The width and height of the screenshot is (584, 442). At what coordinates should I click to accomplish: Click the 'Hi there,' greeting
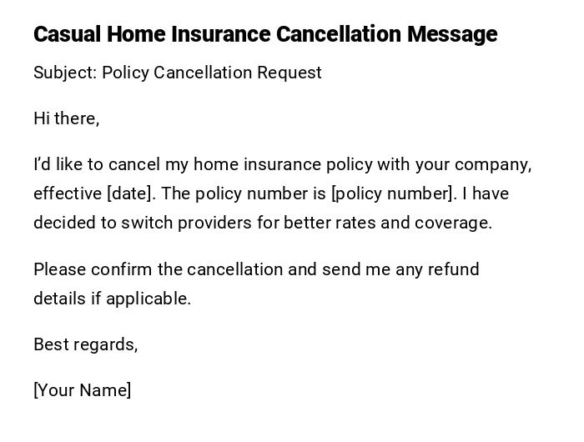(67, 118)
